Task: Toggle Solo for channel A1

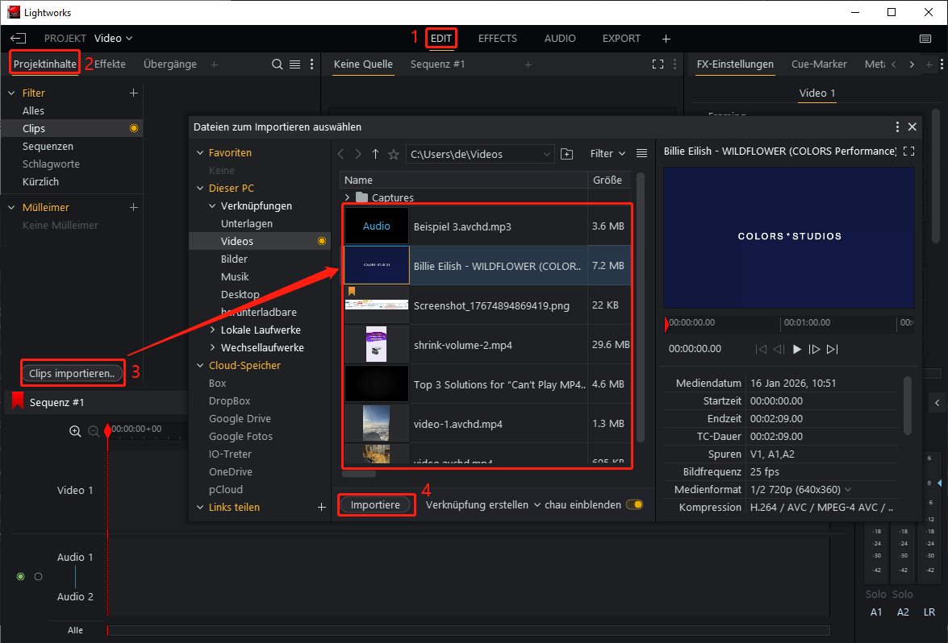Action: (875, 595)
